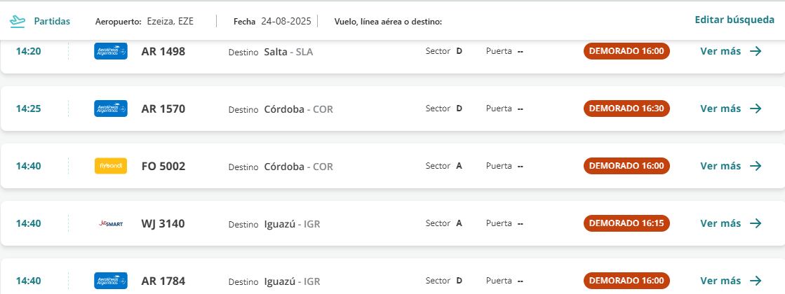Click arrow icon beside FO 5002 Ver más

coord(756,166)
